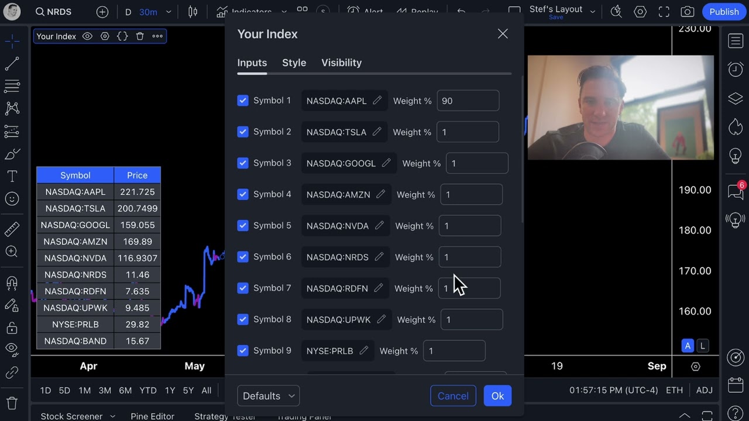Click the Publish button
Screen dimensions: 749x421
coord(724,12)
